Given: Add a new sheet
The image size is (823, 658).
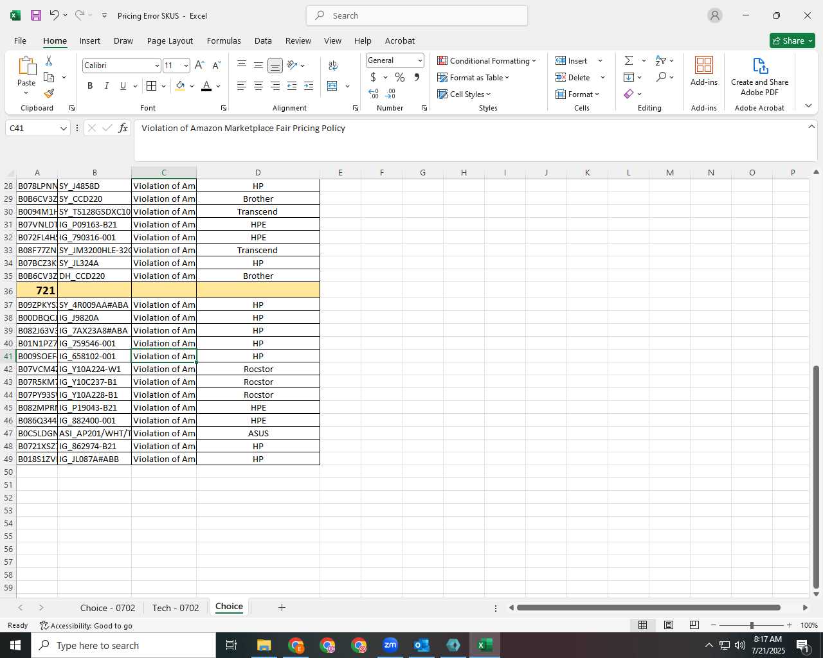Looking at the screenshot, I should 282,607.
